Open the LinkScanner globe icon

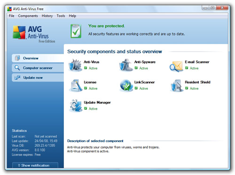click(x=126, y=85)
